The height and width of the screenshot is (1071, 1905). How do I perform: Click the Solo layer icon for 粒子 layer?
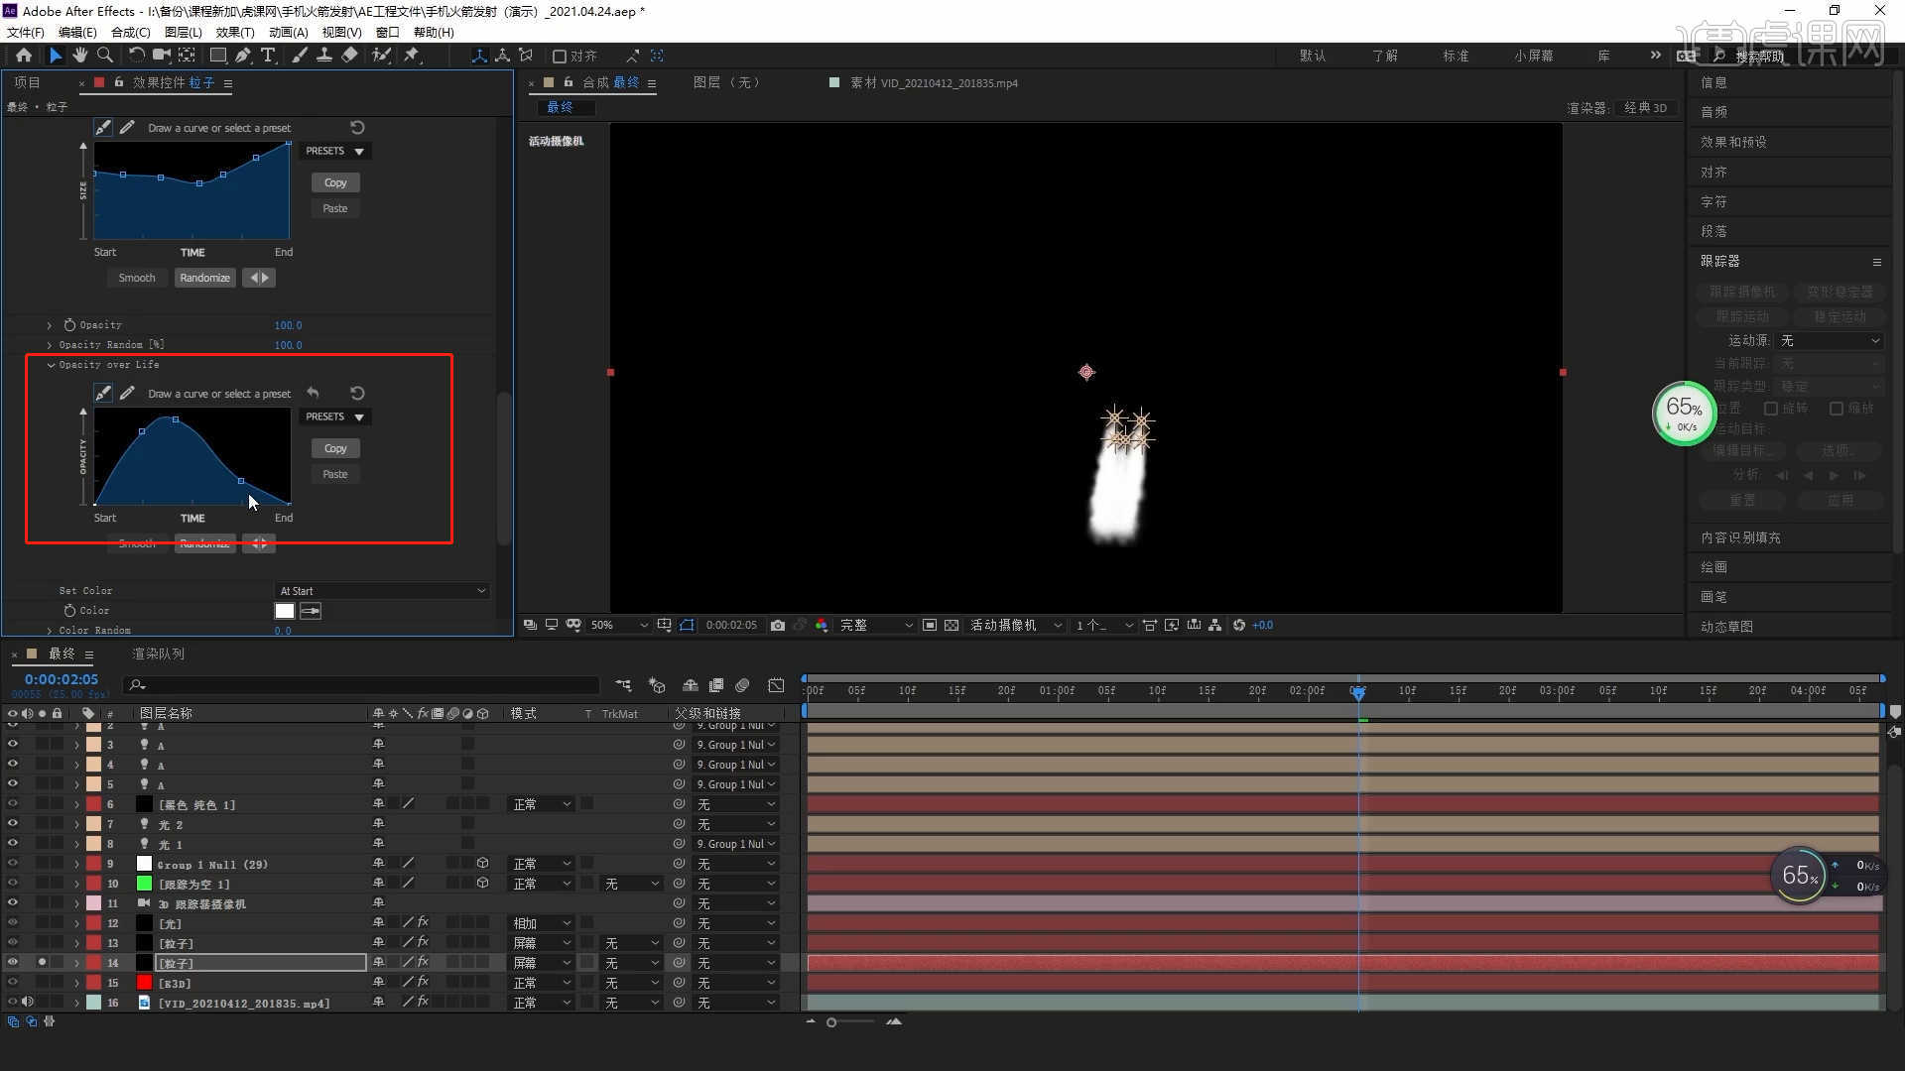[x=42, y=963]
